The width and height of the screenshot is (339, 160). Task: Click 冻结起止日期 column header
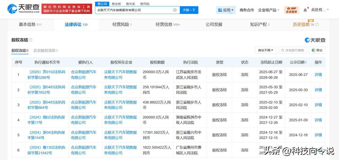tap(271, 62)
